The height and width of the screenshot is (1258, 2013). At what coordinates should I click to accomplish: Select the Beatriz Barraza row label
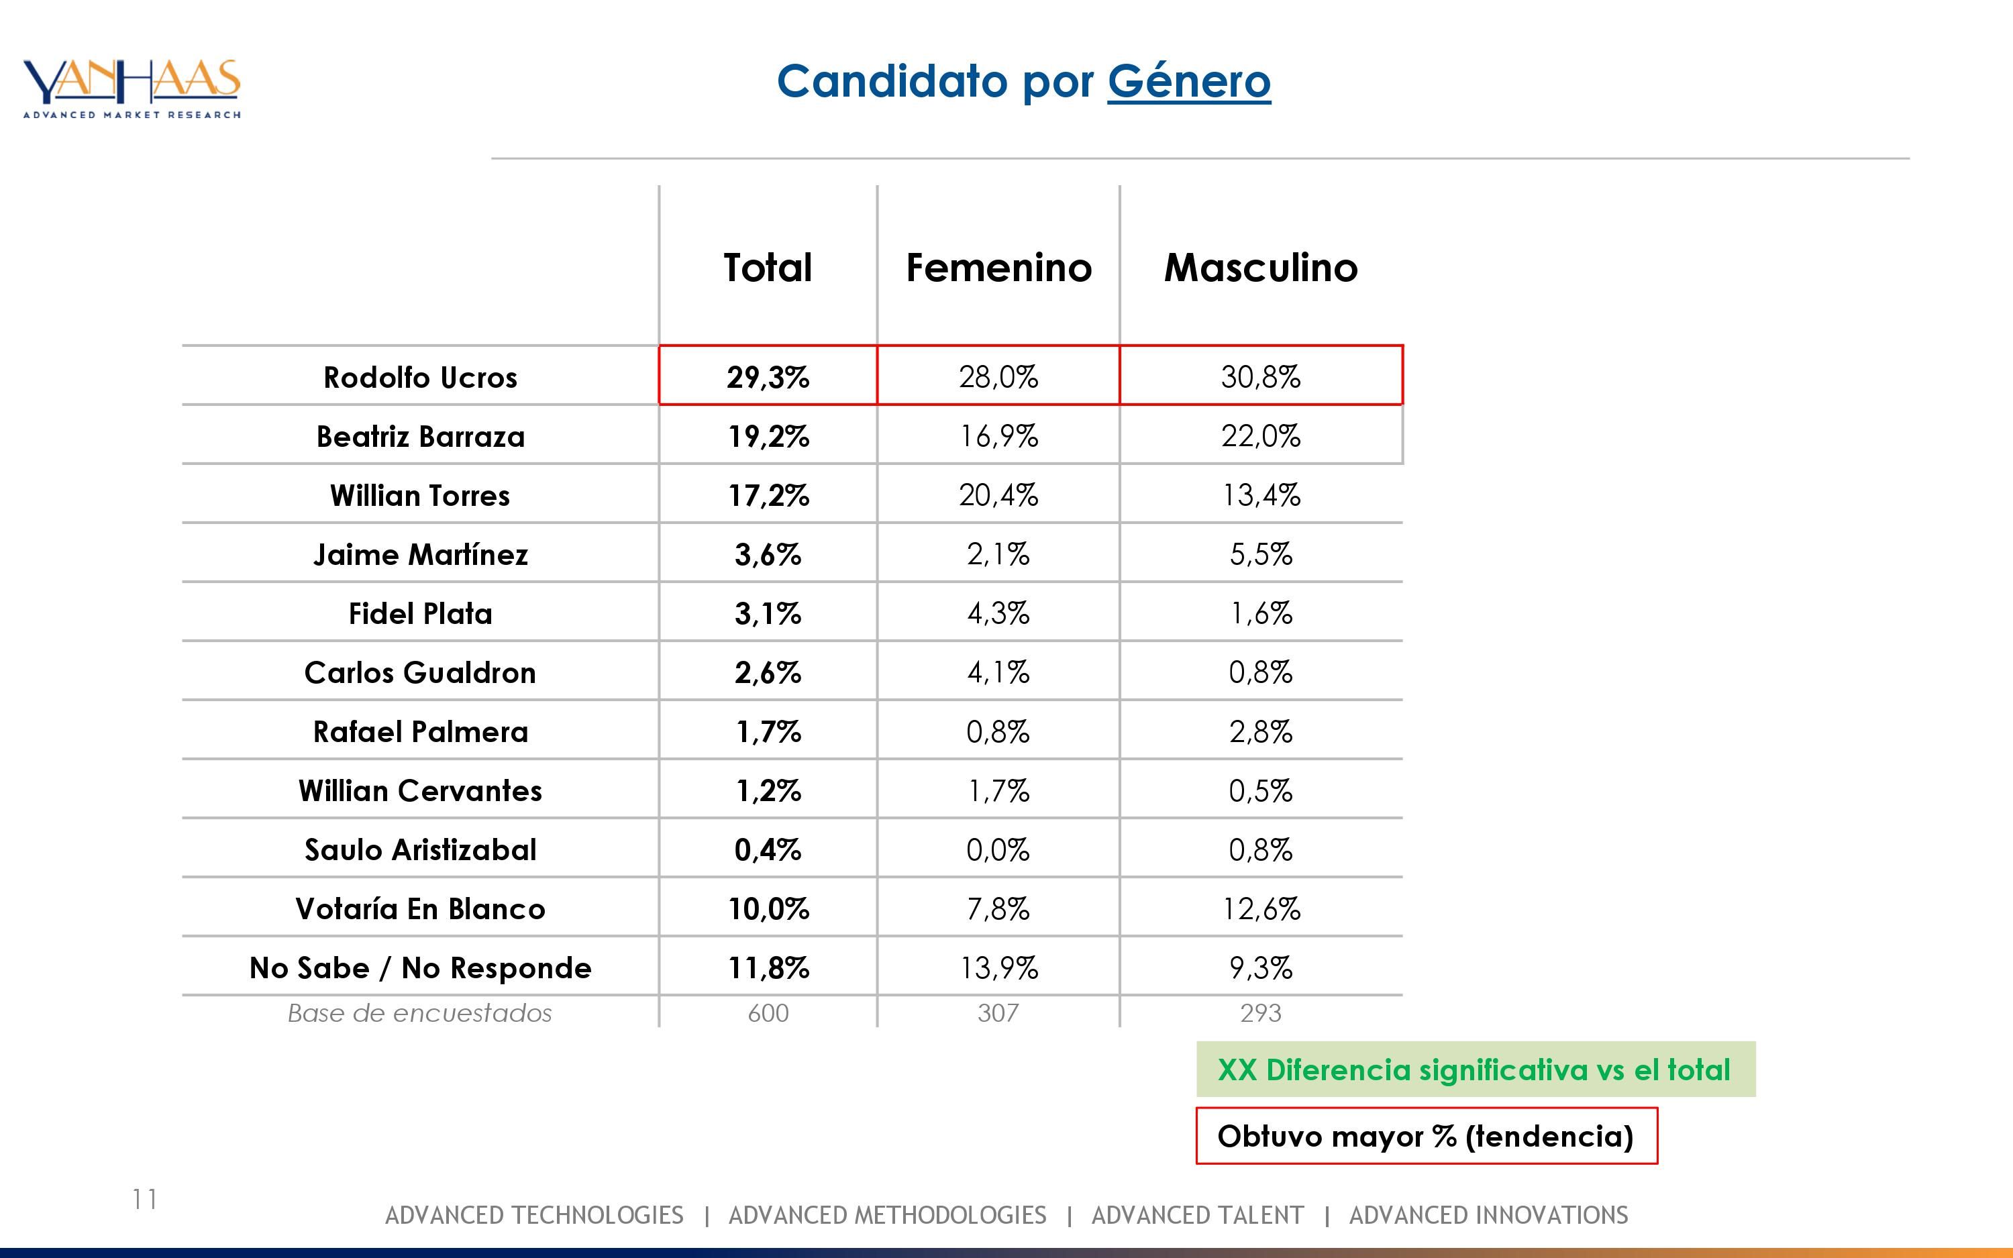click(x=420, y=436)
